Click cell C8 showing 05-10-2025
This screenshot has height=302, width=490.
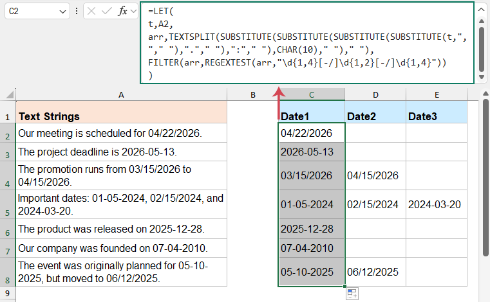(312, 272)
